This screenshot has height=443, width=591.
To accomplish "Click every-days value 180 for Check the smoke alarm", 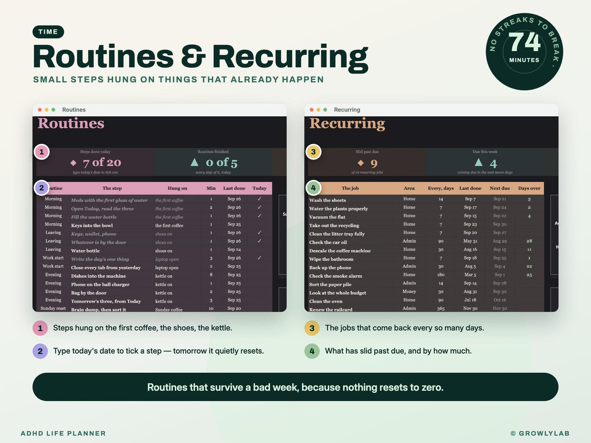I will point(441,275).
